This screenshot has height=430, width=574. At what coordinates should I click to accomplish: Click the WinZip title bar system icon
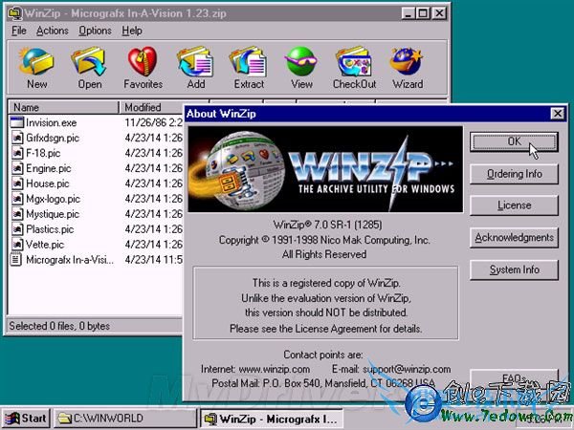[14, 13]
